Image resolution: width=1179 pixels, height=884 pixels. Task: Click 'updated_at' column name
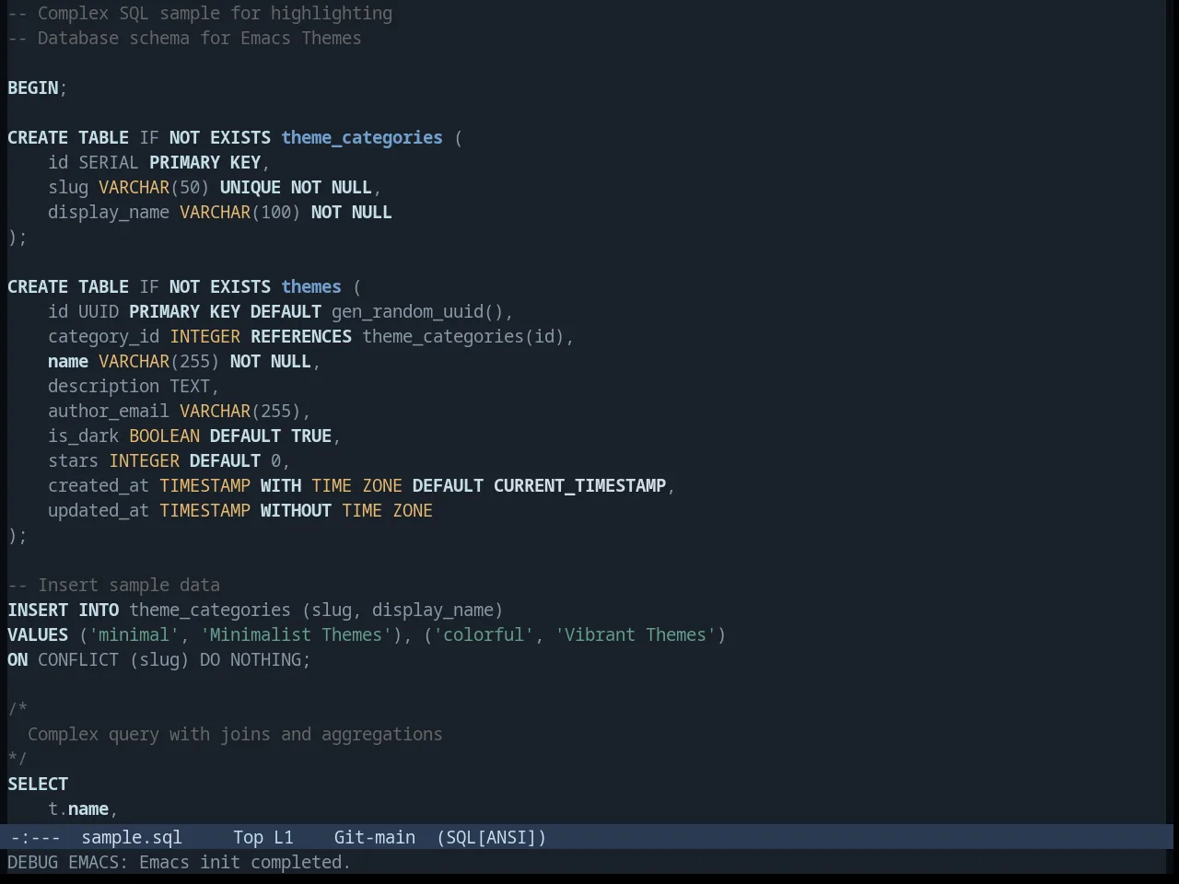[x=99, y=510]
